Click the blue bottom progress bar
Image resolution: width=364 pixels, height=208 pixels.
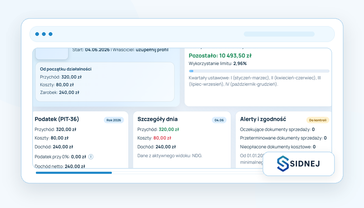(x=74, y=173)
